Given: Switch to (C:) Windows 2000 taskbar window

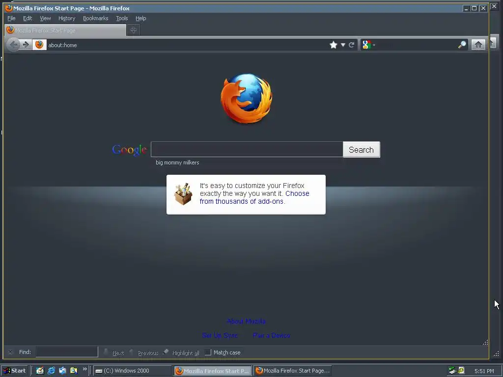Looking at the screenshot, I should point(132,371).
